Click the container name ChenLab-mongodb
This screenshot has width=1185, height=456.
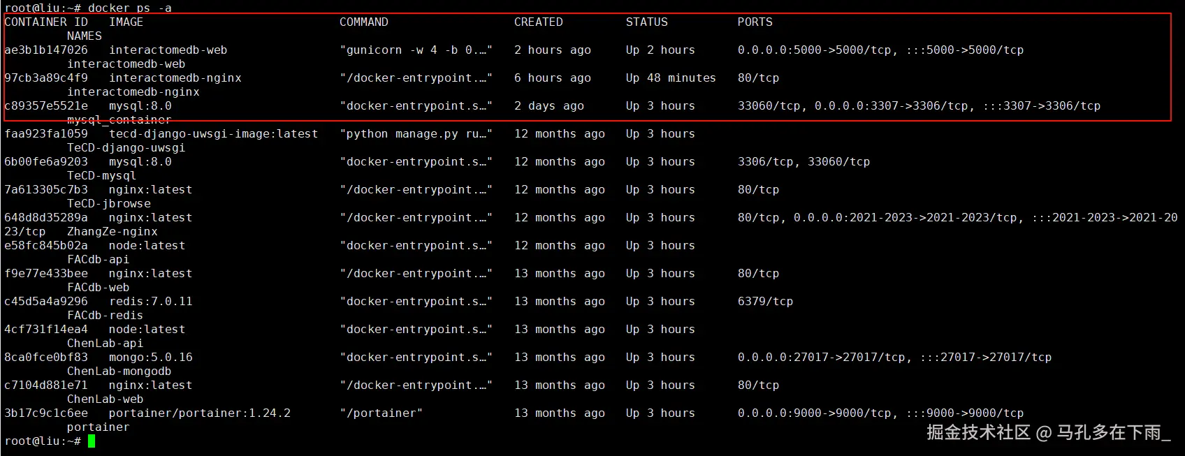pyautogui.click(x=119, y=372)
